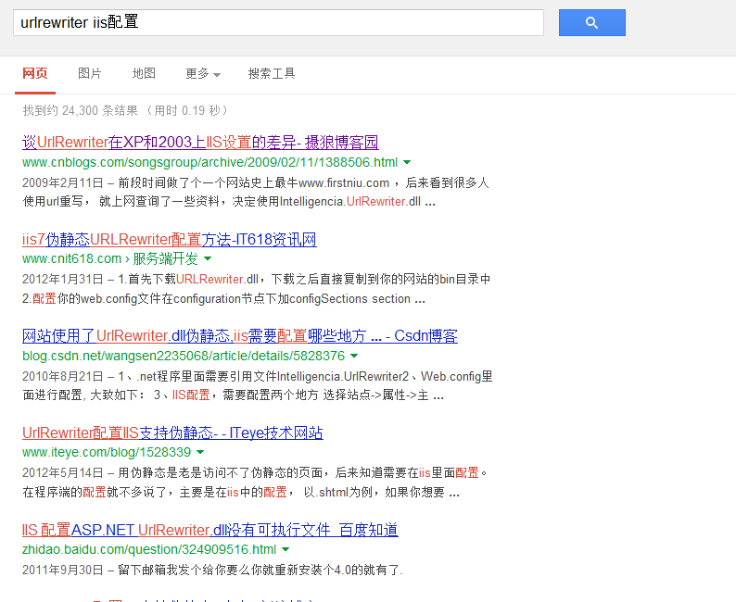
Task: Expand the green arrow beside cnit618.com 服务端开发
Action: pos(208,258)
